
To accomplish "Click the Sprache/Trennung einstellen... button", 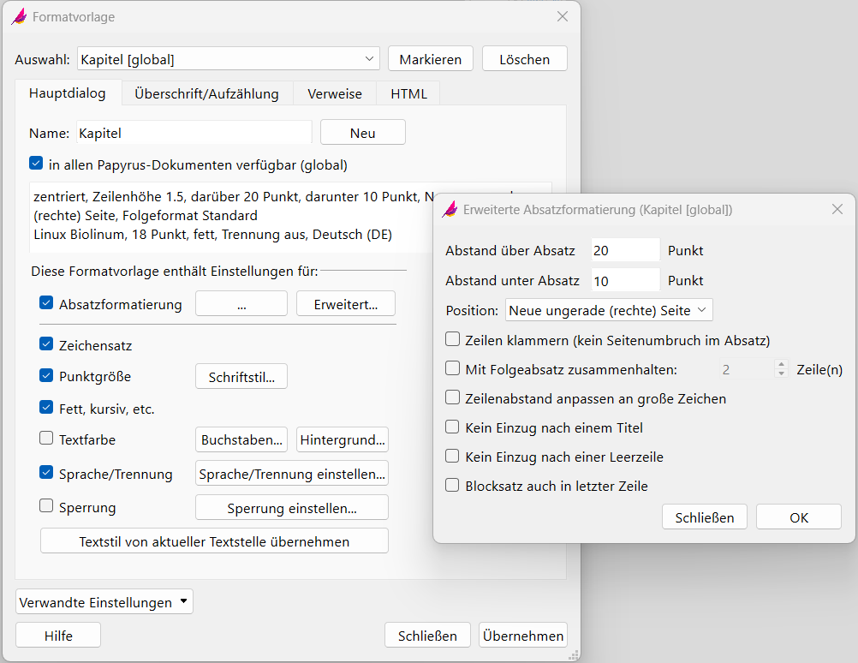I will point(292,474).
